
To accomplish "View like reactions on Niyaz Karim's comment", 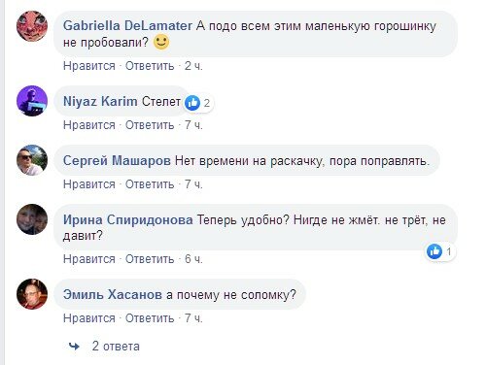I will (198, 103).
